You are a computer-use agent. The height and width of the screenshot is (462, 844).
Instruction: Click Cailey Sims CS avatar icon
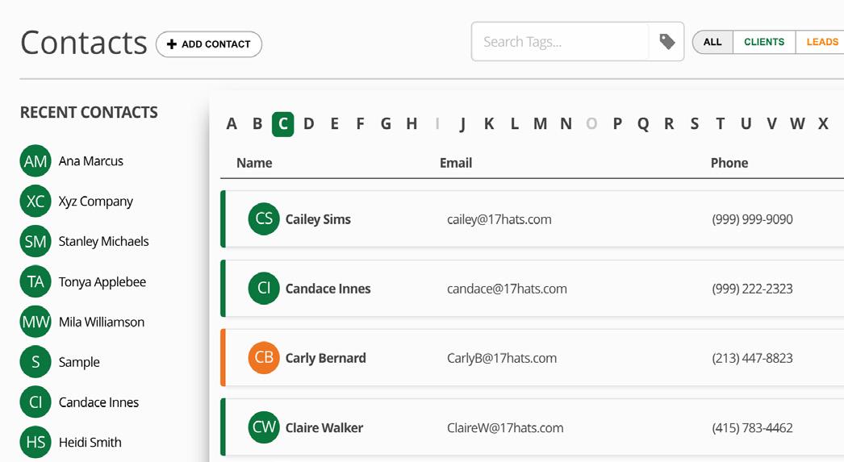pos(264,219)
